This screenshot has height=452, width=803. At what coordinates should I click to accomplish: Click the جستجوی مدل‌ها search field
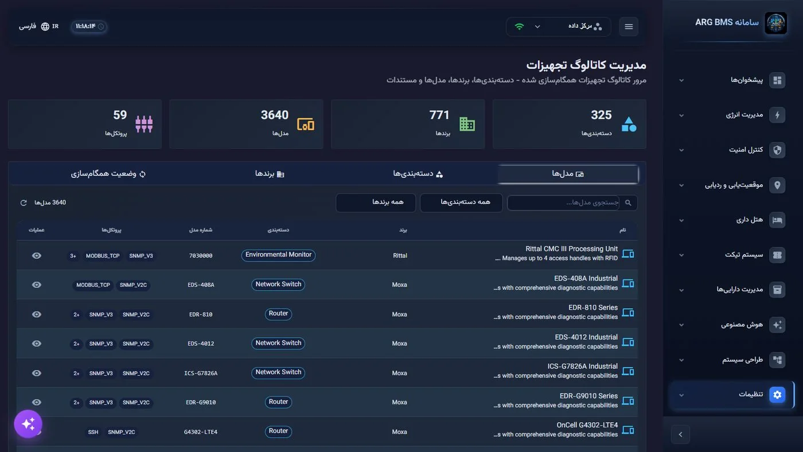(x=572, y=202)
